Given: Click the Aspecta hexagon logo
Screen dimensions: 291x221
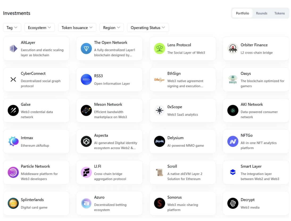Looking at the screenshot, I should 86,141.
